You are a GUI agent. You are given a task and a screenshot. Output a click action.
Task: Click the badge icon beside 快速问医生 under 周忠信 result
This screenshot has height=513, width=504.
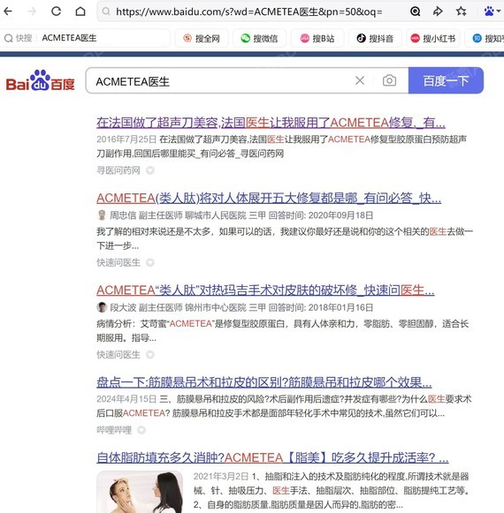150,262
